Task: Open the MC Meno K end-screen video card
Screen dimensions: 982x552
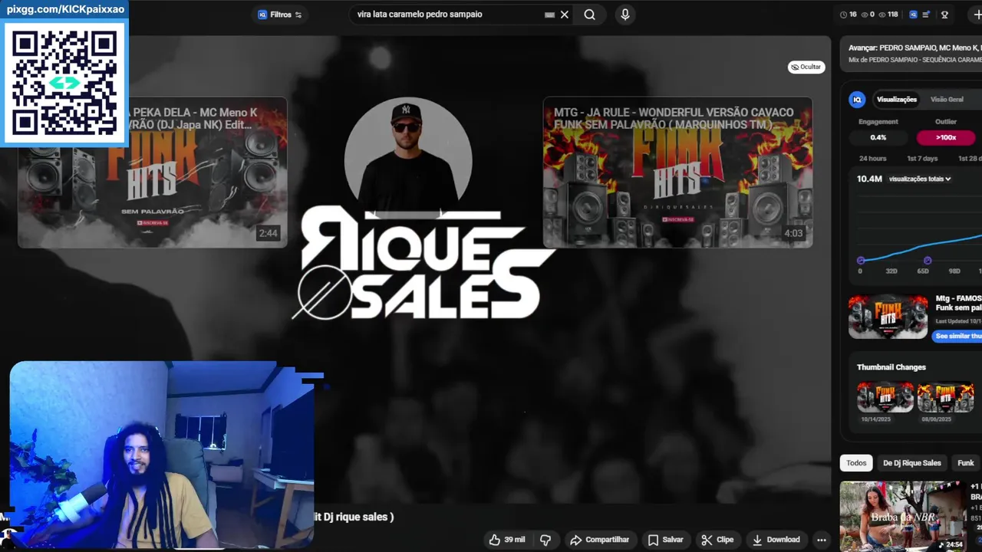Action: tap(153, 172)
